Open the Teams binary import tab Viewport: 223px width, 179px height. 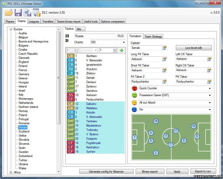tap(69, 21)
